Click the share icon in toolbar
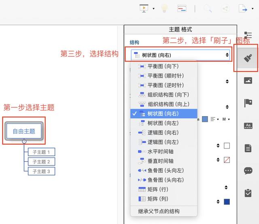Screen dimensions: 259x224 click(x=225, y=8)
